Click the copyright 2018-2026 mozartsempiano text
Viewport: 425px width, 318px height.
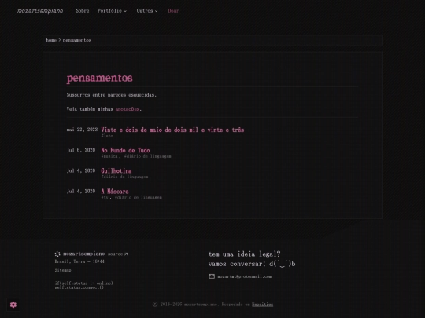coord(189,305)
